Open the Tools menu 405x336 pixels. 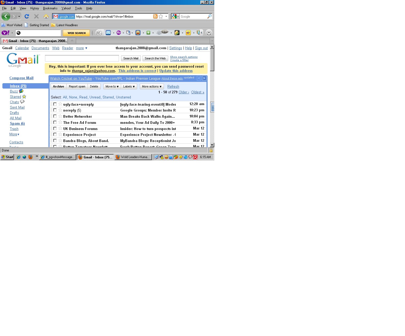pos(78,8)
